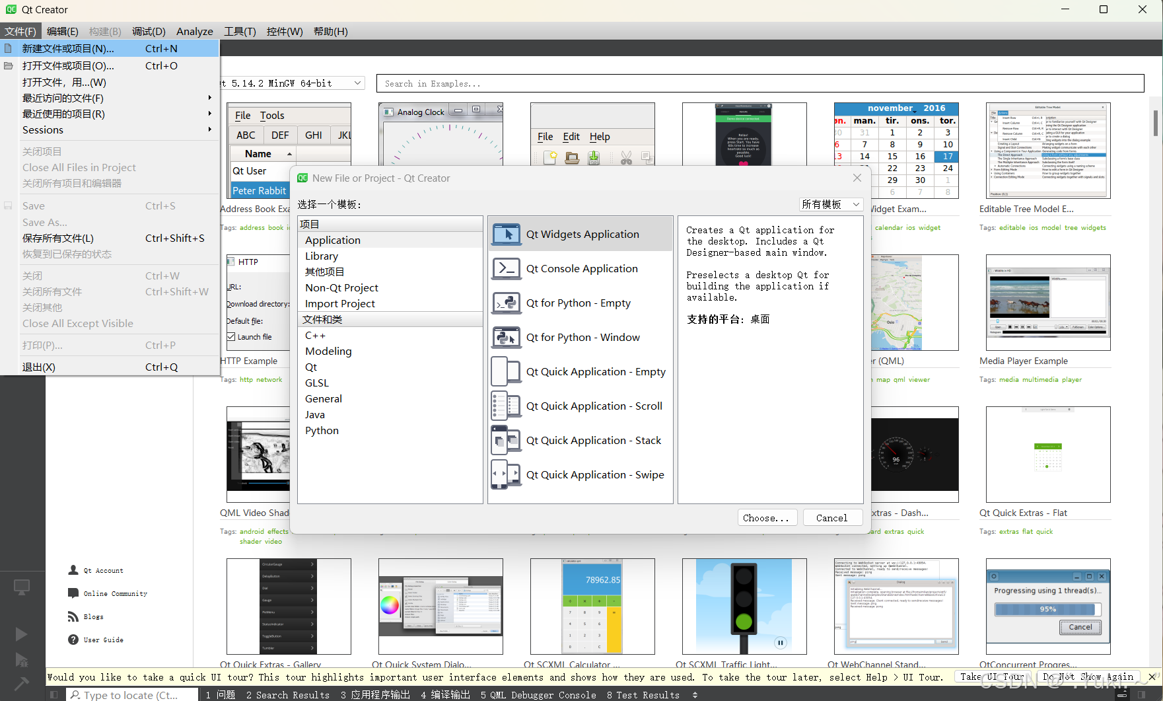
Task: Pick Qt Quick Application - Empty icon
Action: click(507, 371)
